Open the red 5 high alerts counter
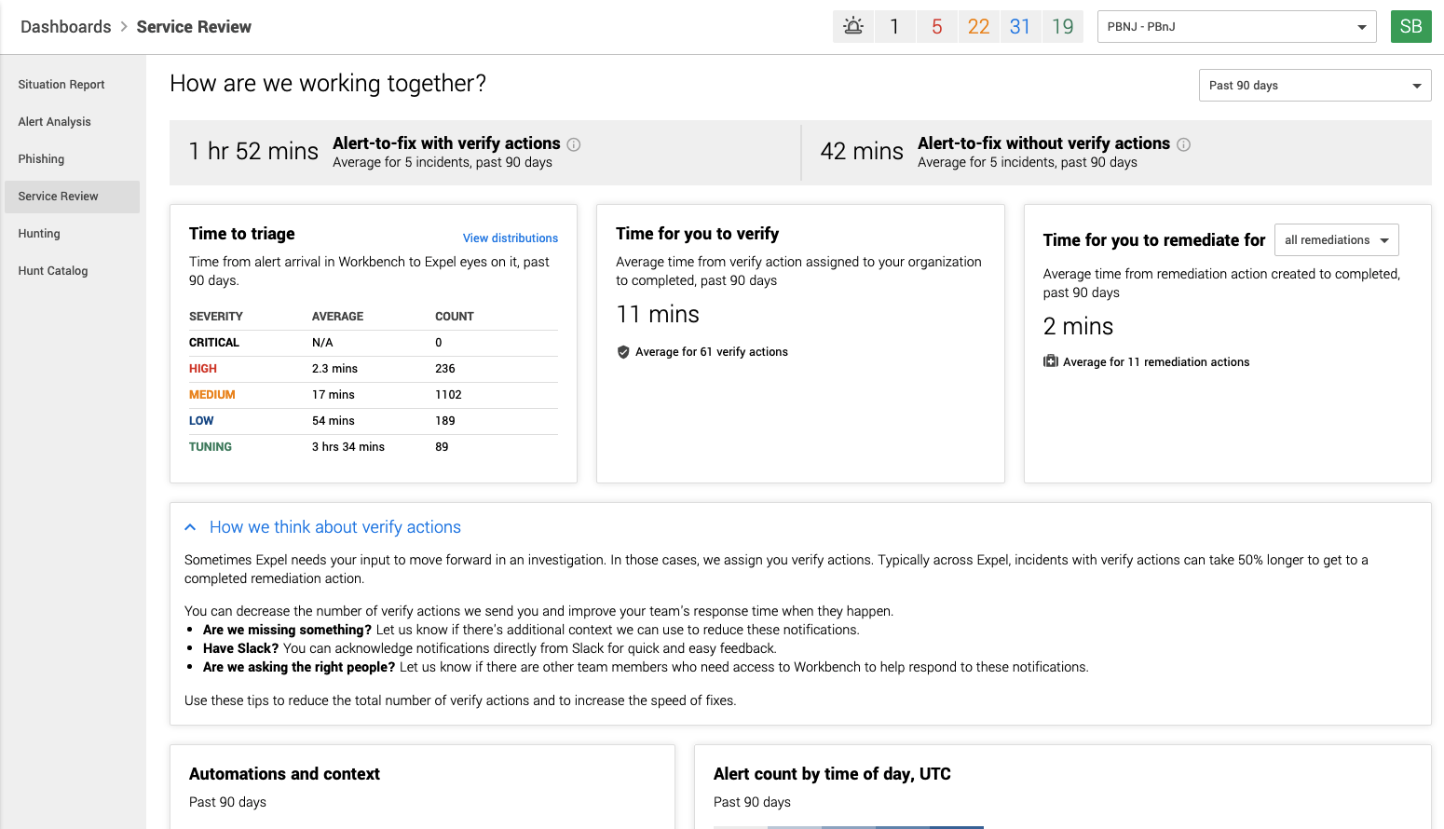The image size is (1444, 829). pyautogui.click(x=937, y=26)
